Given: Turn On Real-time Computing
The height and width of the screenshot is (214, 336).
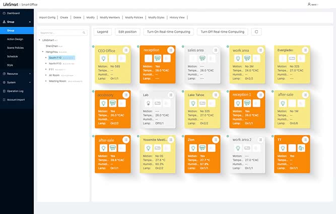Looking at the screenshot, I should click(169, 32).
